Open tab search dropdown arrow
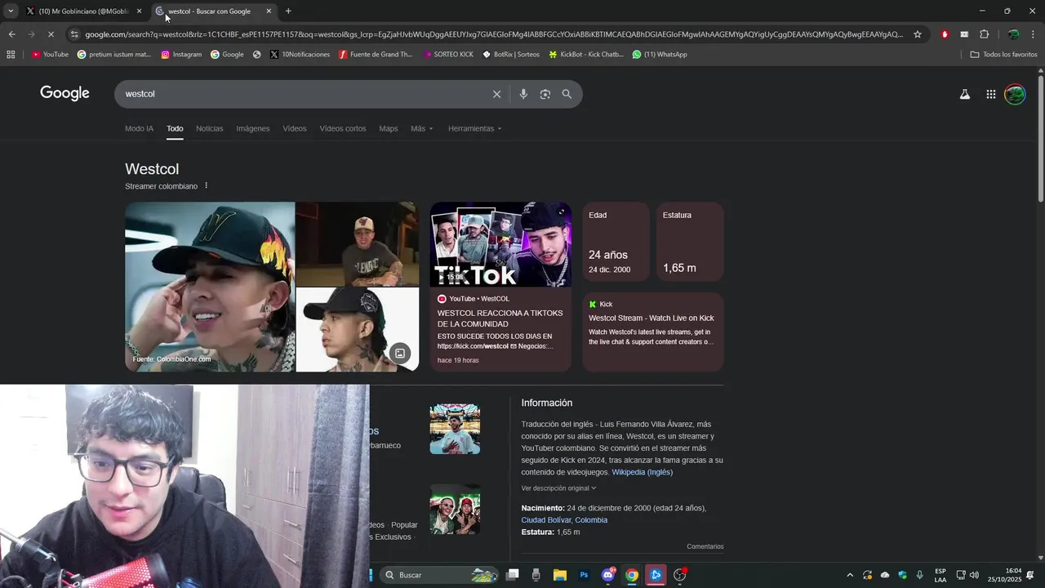The image size is (1045, 588). click(11, 11)
